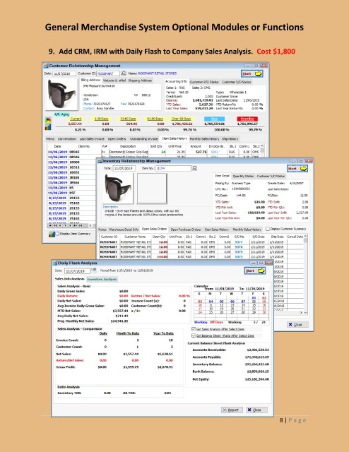The height and width of the screenshot is (452, 349).
Task: Click the Start button in Daily Flash Analysis
Action: [x=255, y=270]
